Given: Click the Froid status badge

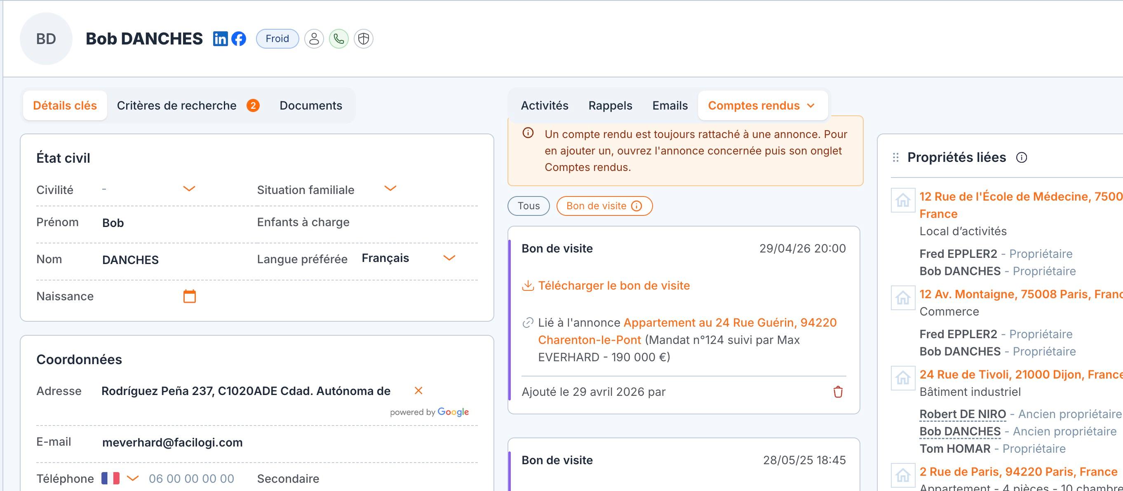Looking at the screenshot, I should (x=277, y=39).
